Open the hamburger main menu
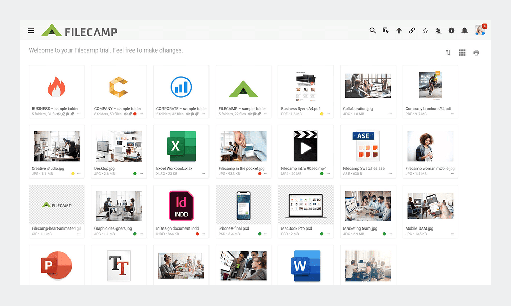Screen dimensions: 511x306 [31, 30]
